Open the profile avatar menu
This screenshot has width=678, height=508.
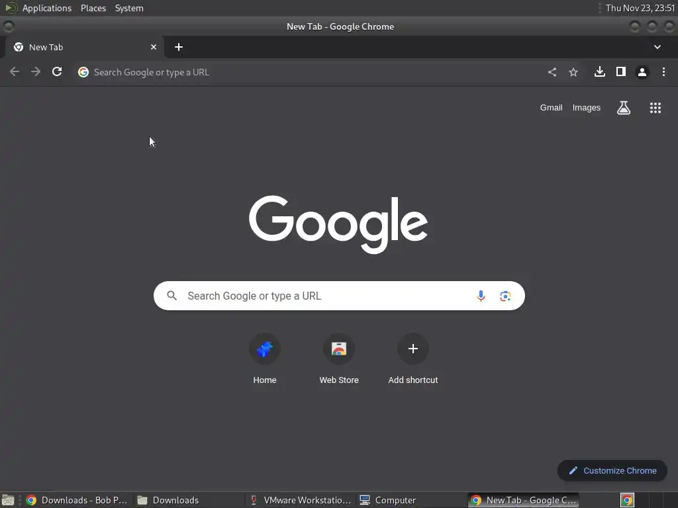(x=642, y=72)
